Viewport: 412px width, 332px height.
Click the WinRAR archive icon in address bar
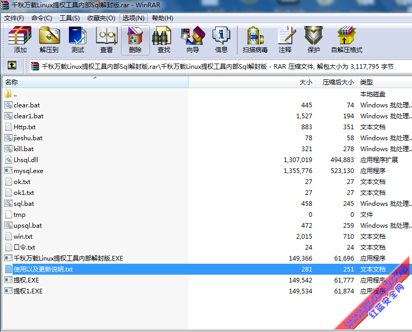[34, 66]
